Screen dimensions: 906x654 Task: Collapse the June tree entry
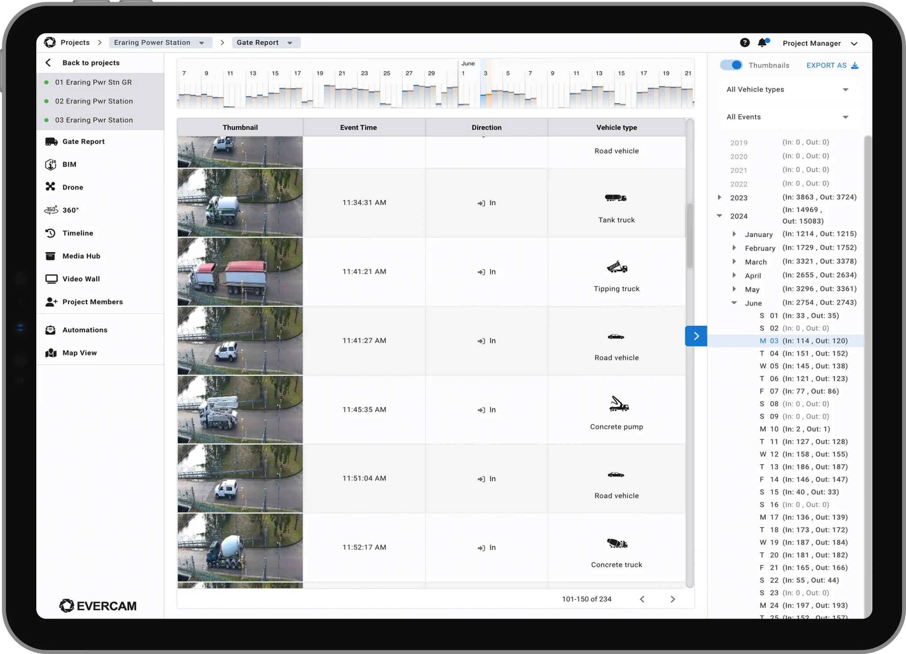coord(734,303)
